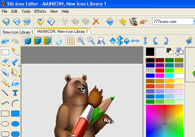The width and height of the screenshot is (195, 137).
Task: Click the swap foreground background colors icon
Action: point(179,51)
